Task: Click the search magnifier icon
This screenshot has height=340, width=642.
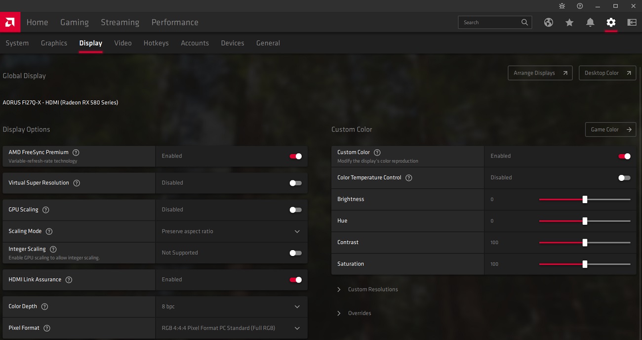Action: click(524, 22)
